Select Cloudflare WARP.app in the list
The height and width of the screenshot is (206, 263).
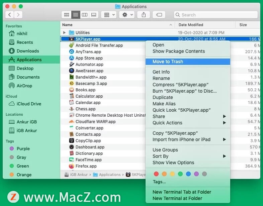click(103, 122)
